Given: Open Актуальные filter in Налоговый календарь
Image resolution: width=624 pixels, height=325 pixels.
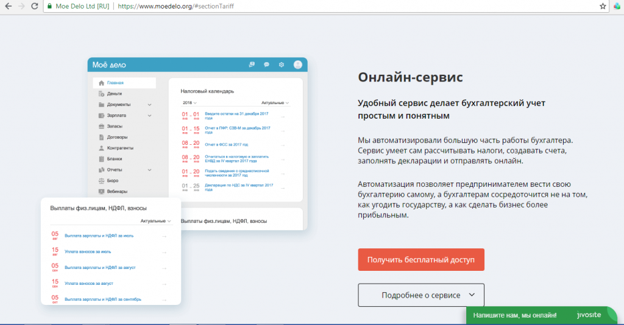Looking at the screenshot, I should (x=275, y=103).
